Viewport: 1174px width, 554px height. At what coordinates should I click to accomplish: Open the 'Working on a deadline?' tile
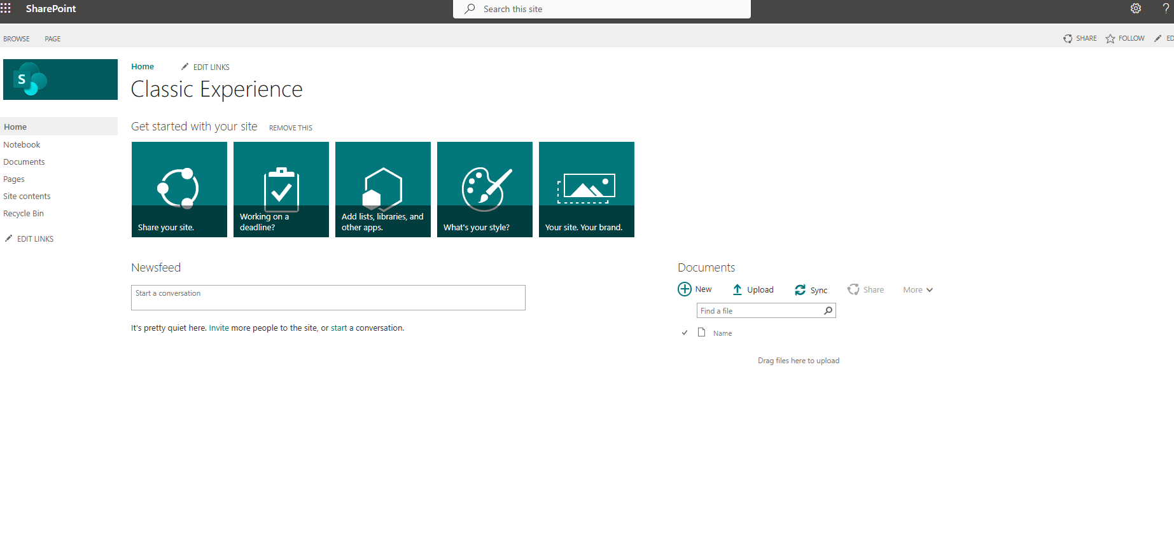[281, 190]
